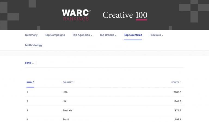
Task: Click the Creative 100 title
Action: pos(125,15)
